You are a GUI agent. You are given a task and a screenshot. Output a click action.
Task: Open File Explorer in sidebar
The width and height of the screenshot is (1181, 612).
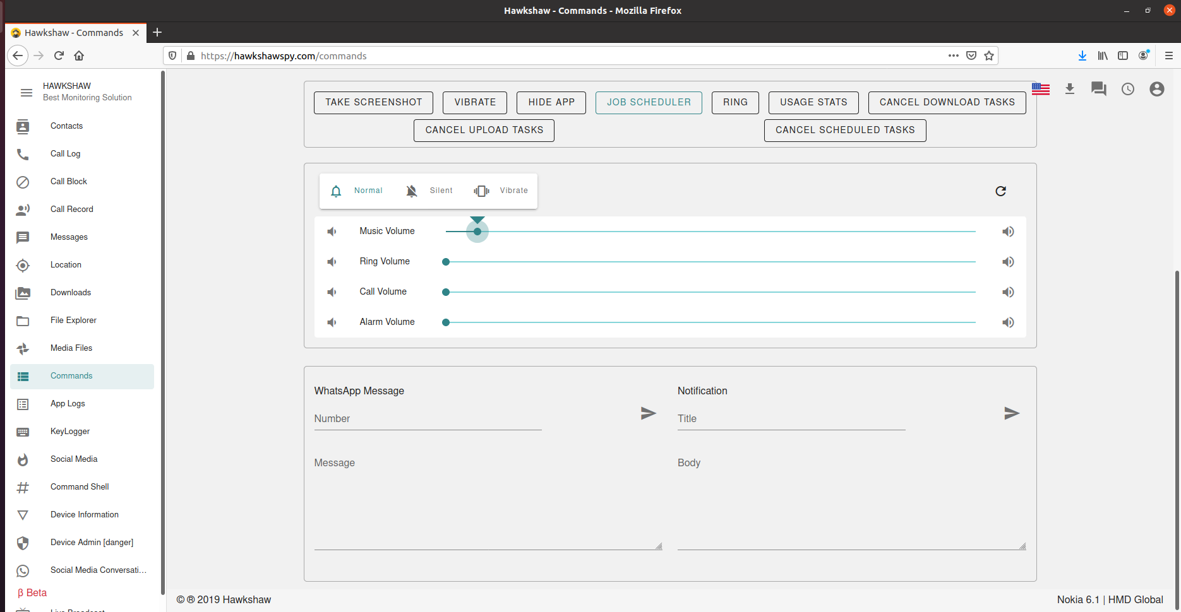[x=82, y=321]
